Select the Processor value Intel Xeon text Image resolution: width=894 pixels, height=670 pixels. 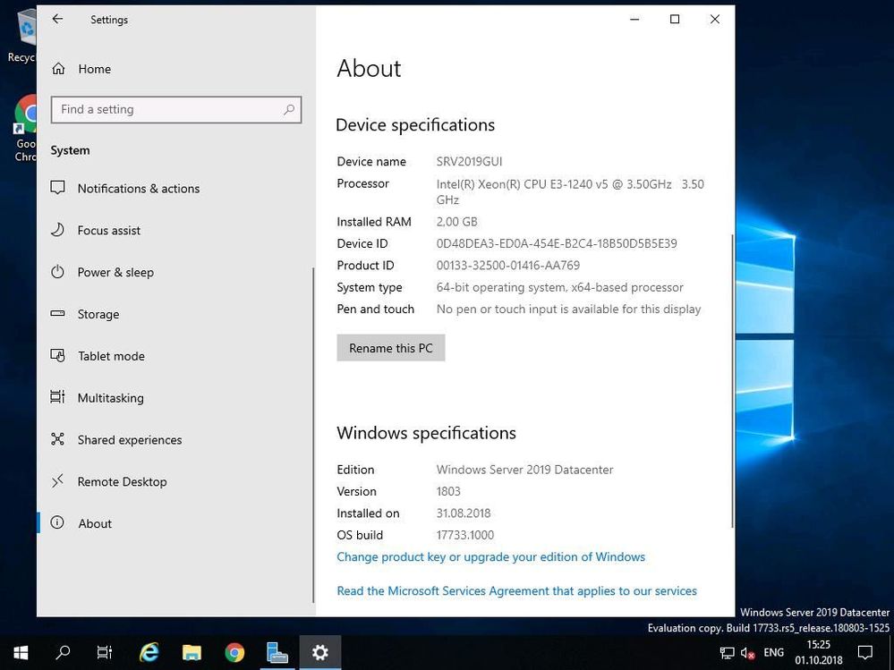click(x=570, y=192)
